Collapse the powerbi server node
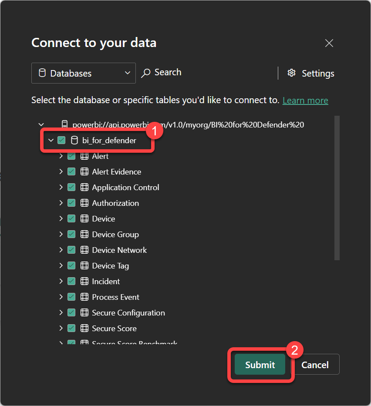This screenshot has width=371, height=406. (x=41, y=124)
